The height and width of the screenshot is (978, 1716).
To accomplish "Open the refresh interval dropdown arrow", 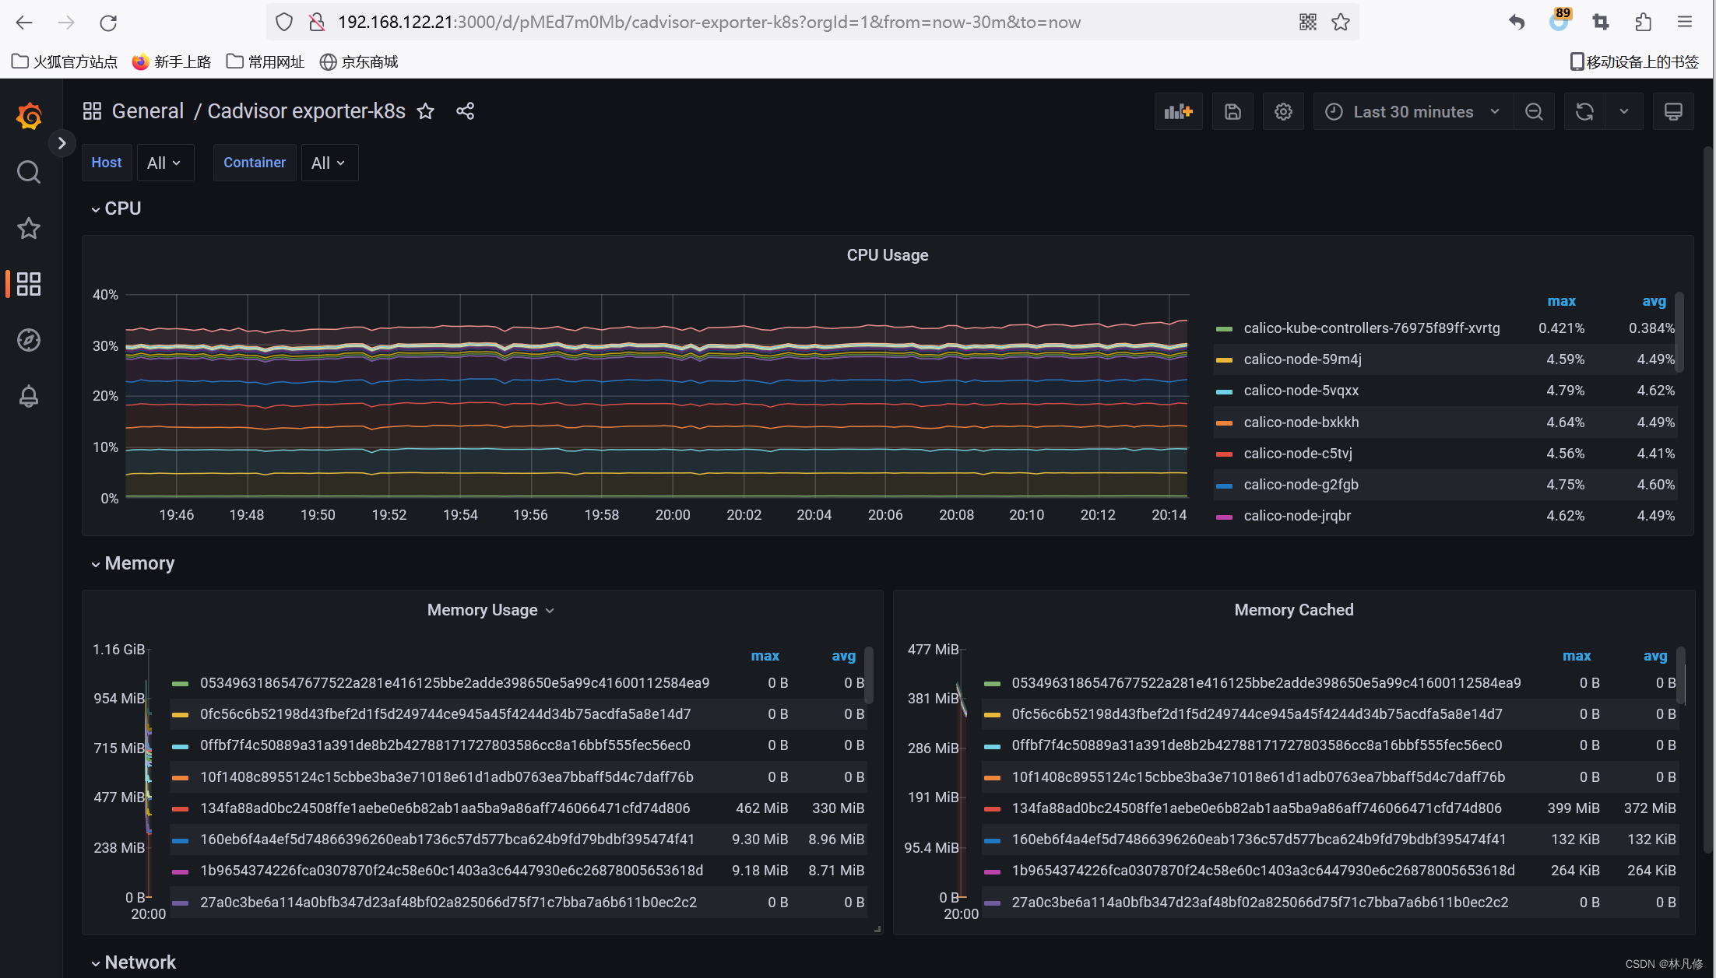I will tap(1624, 112).
